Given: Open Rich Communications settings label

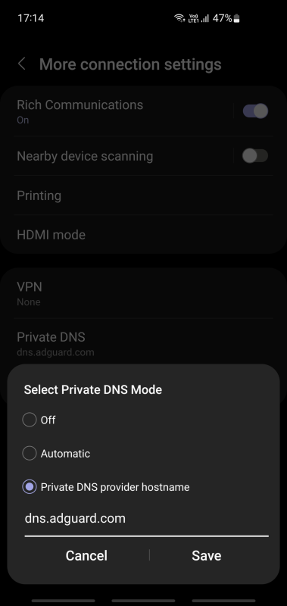Looking at the screenshot, I should click(80, 105).
